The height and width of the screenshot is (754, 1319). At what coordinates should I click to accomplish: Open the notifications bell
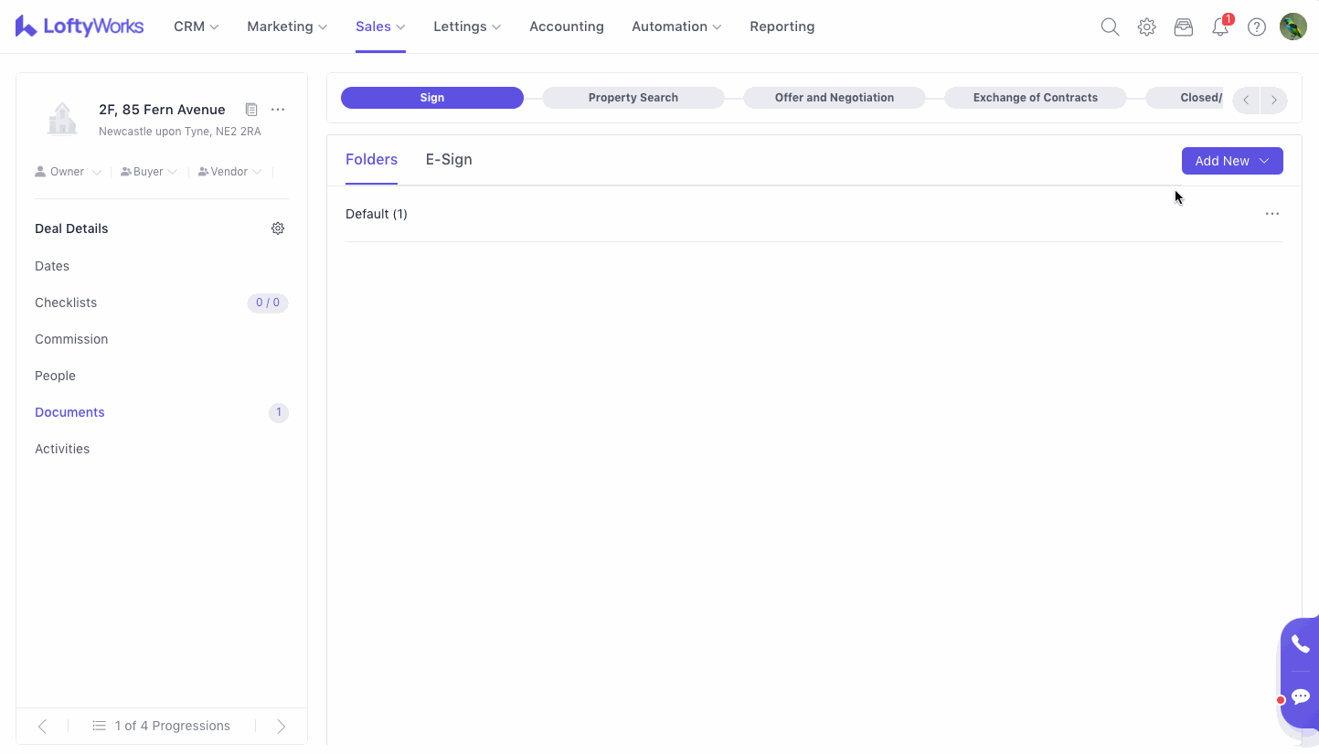point(1220,27)
